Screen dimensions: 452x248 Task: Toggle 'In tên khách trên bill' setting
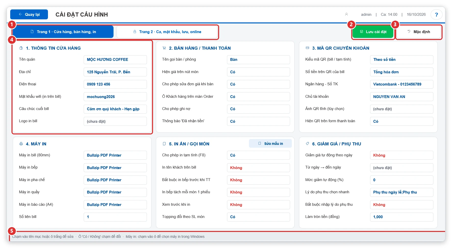pos(258,168)
